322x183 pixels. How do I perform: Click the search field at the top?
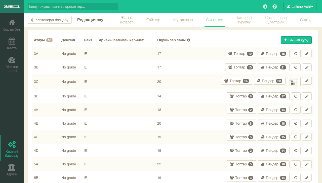[x=73, y=7]
